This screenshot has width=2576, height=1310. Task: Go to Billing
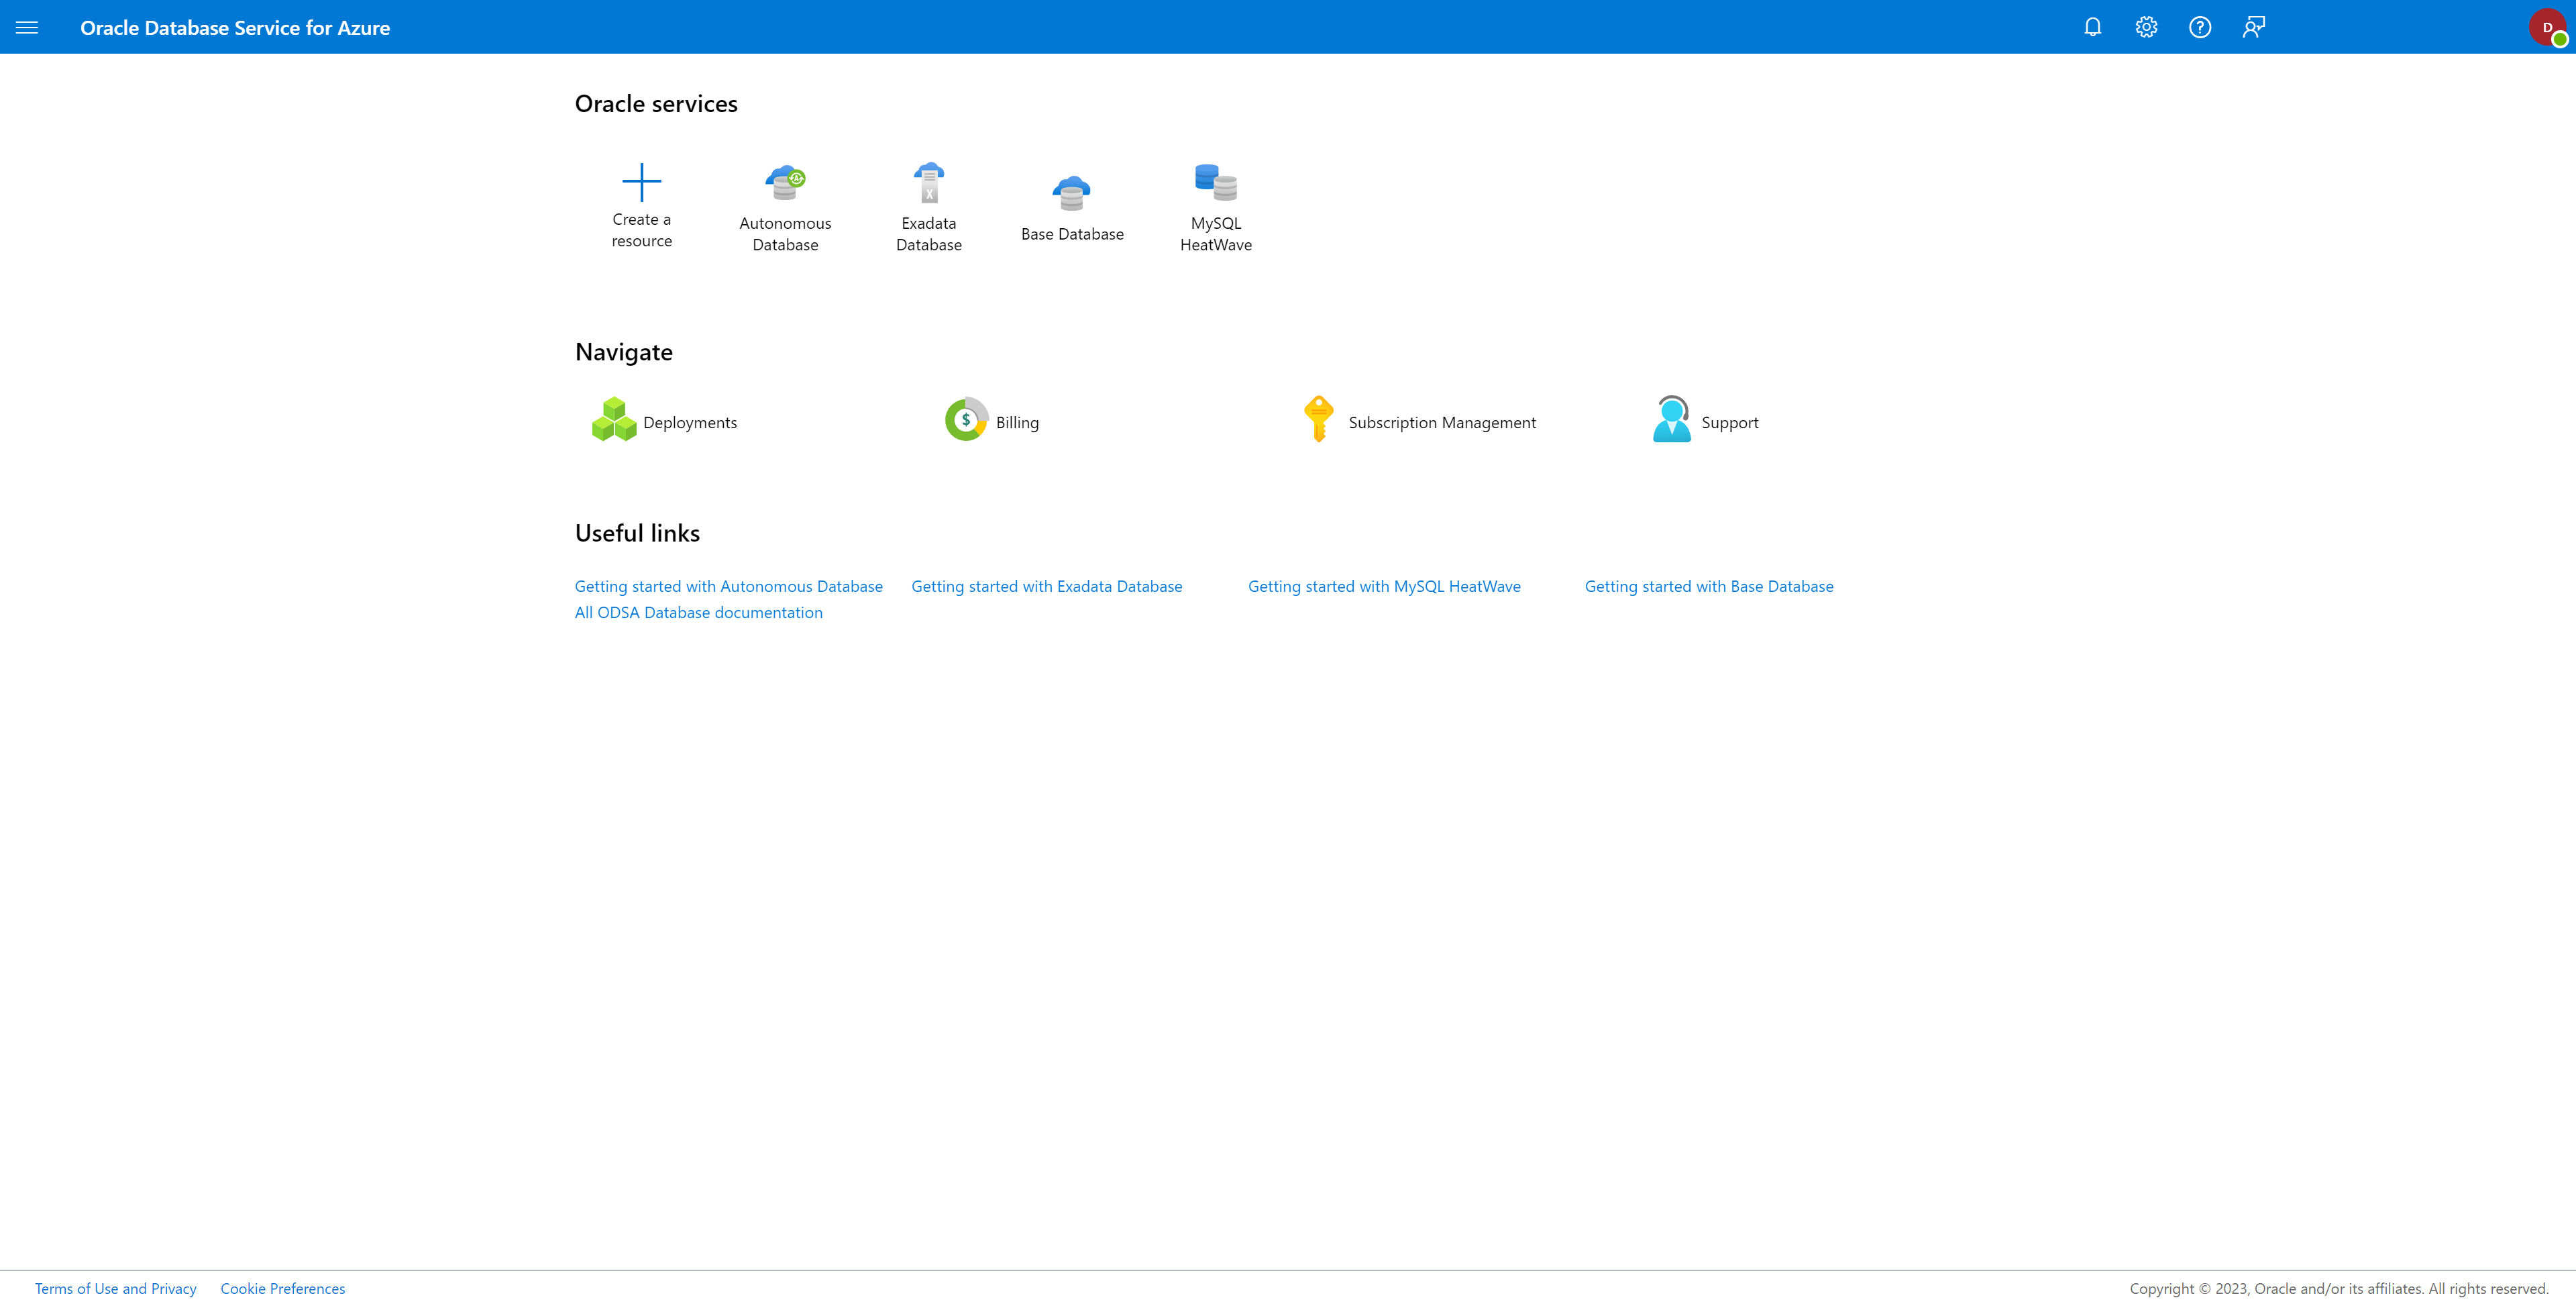[x=1017, y=422]
